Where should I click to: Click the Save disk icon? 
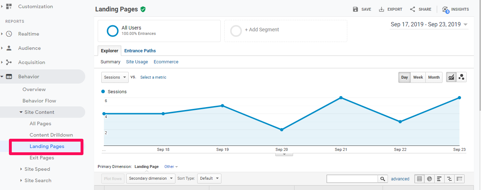coord(355,9)
